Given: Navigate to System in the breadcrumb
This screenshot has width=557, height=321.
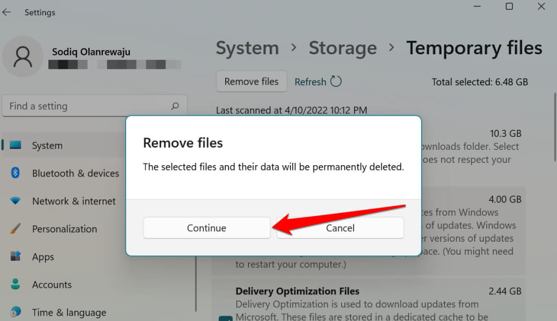Looking at the screenshot, I should point(247,48).
